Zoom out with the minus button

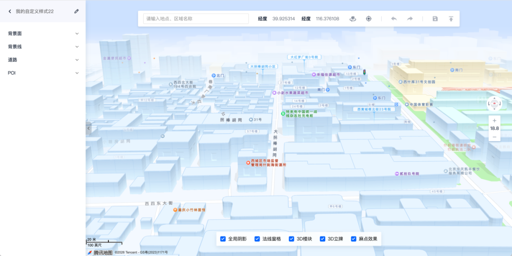point(494,137)
